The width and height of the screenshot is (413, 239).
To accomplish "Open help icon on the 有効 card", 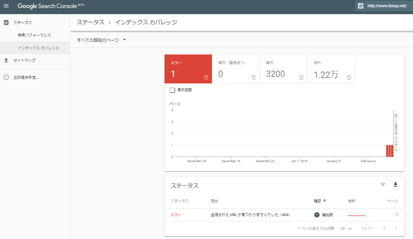I will click(301, 78).
